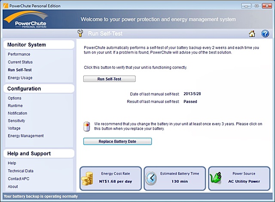
Task: Click the Passed self-test result text
Action: click(x=190, y=102)
